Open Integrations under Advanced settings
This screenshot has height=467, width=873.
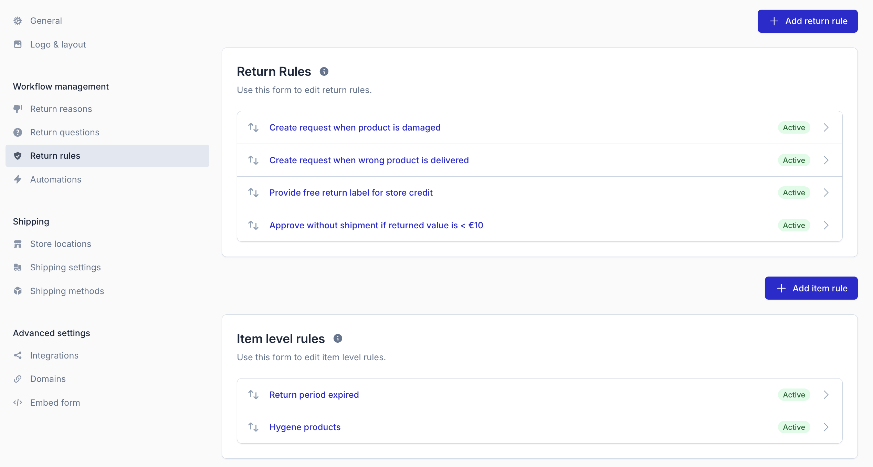point(54,355)
